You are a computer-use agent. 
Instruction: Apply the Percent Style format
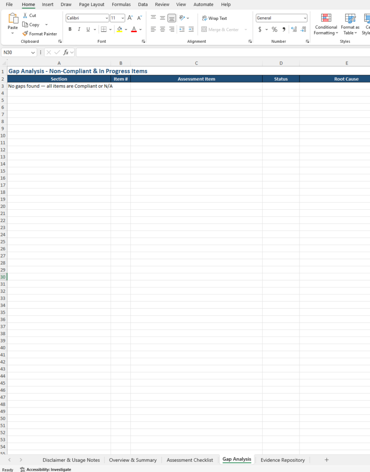(x=274, y=29)
